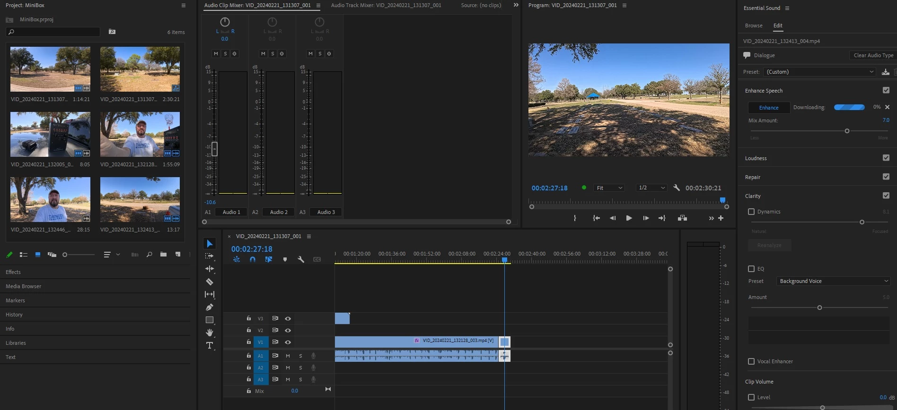Screen dimensions: 897x410
Task: Toggle the Loudness checkbox
Action: point(886,158)
